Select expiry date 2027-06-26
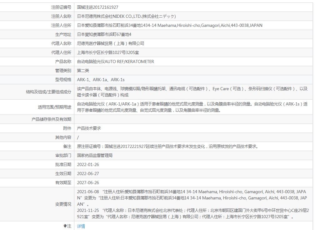This screenshot has width=315, height=230. pos(88,183)
